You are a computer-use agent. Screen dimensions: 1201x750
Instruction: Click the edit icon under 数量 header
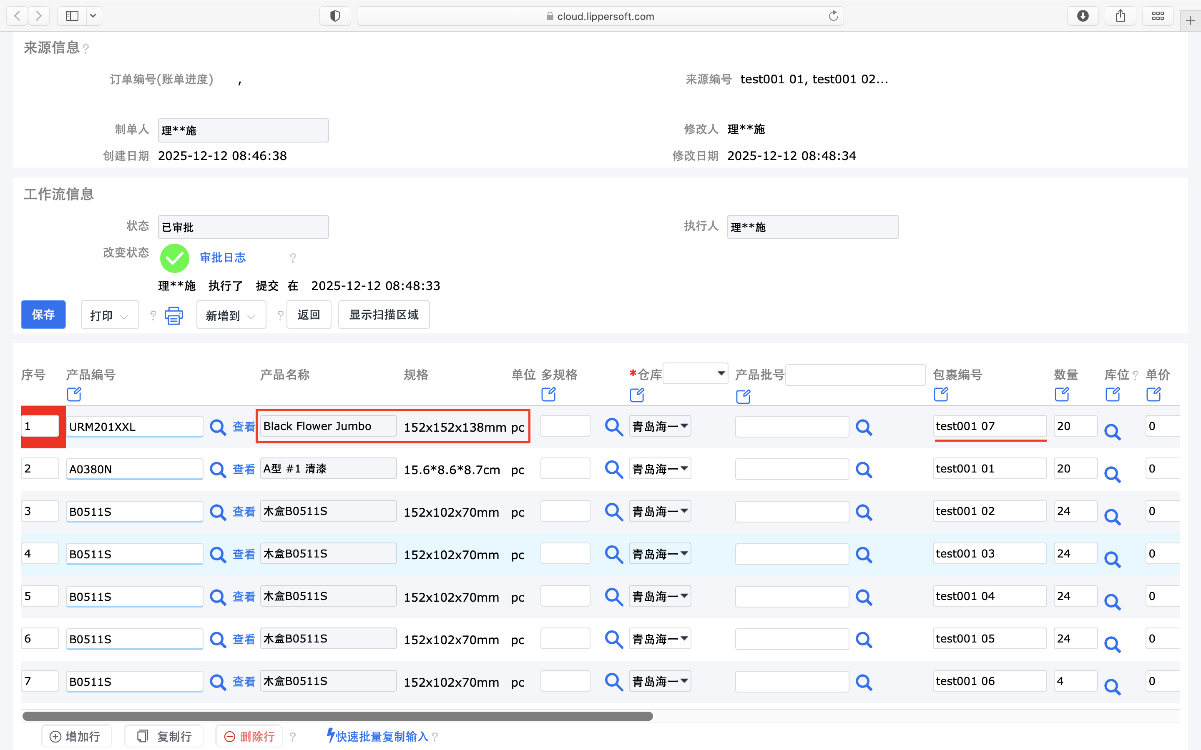pos(1062,394)
